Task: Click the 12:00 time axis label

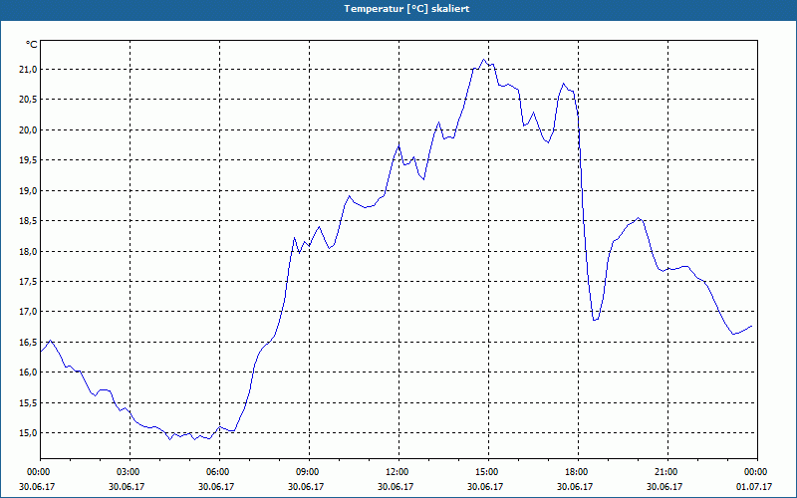Action: click(x=398, y=472)
